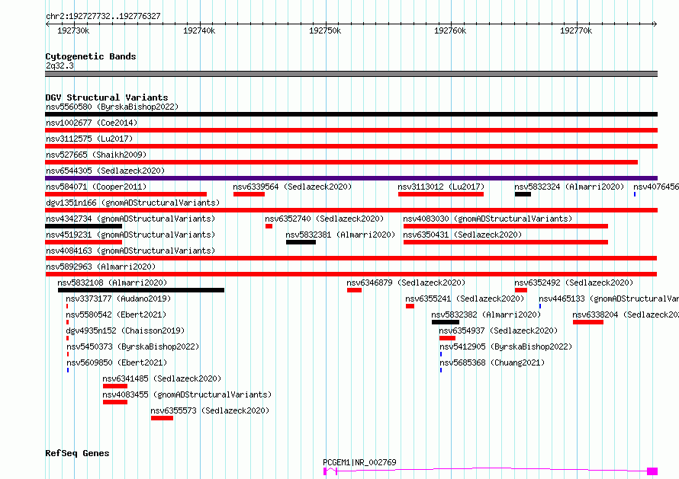Click red bar under nsv6350431
The height and width of the screenshot is (479, 679).
[506, 242]
